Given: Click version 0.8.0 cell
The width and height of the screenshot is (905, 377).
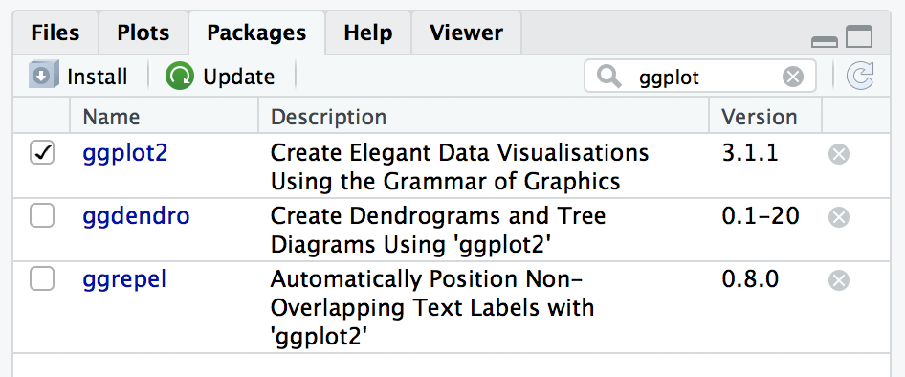Looking at the screenshot, I should pos(750,279).
